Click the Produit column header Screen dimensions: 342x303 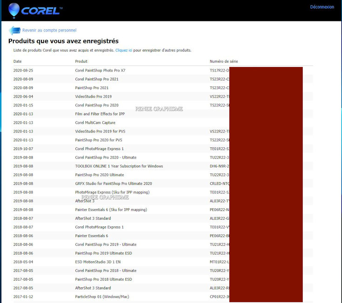[81, 61]
